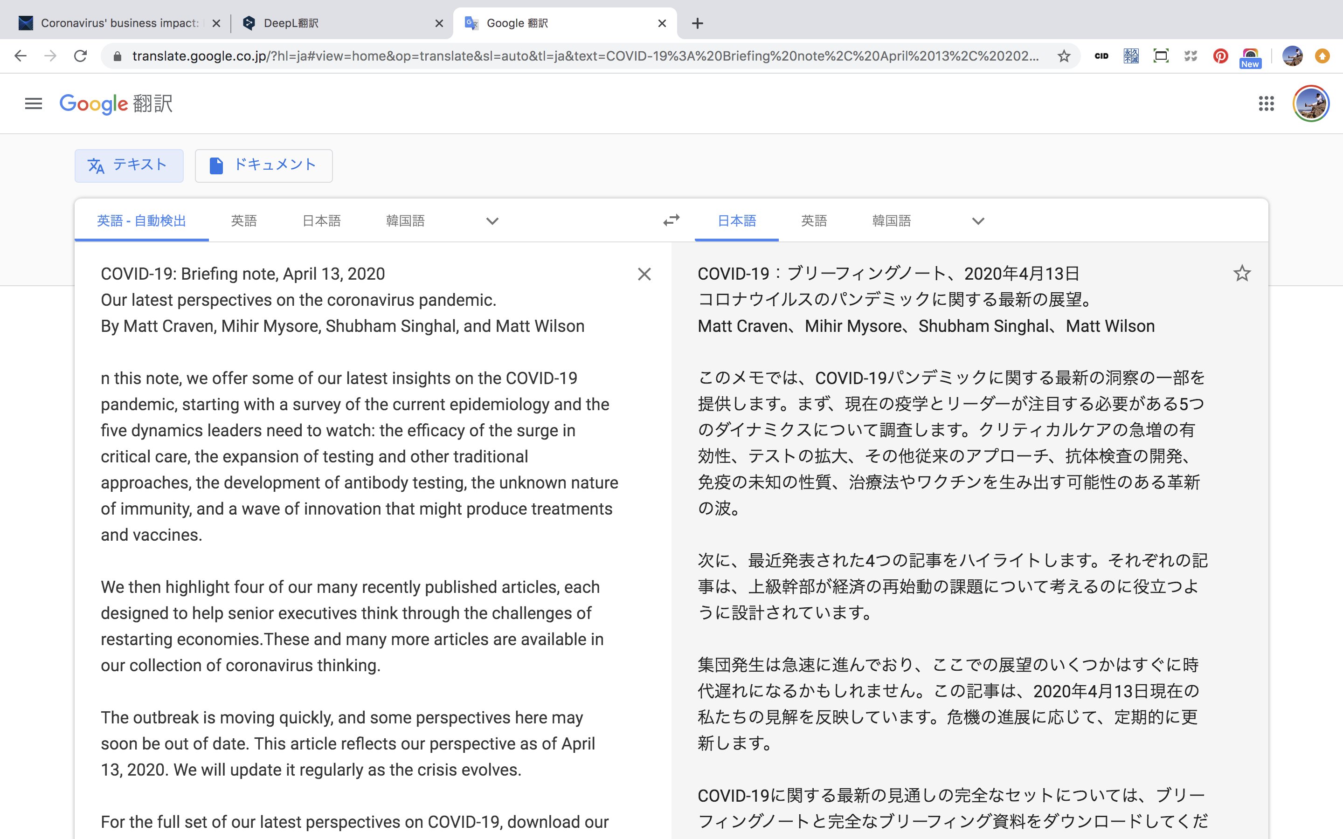Select 日本語 as target language
This screenshot has width=1343, height=839.
tap(736, 221)
